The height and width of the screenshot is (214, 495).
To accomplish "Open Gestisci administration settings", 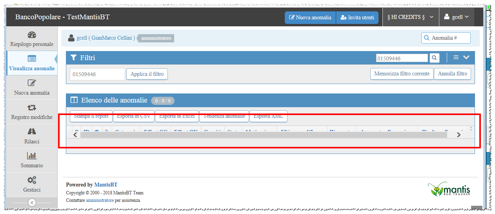I will (32, 185).
